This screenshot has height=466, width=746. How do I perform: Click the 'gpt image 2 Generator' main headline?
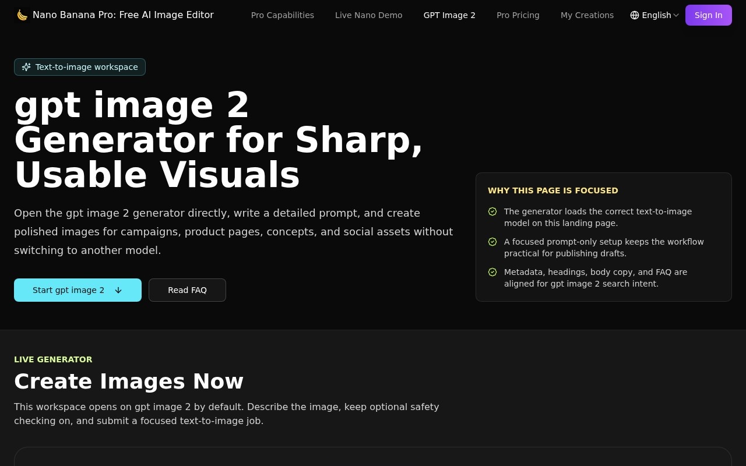coord(219,140)
